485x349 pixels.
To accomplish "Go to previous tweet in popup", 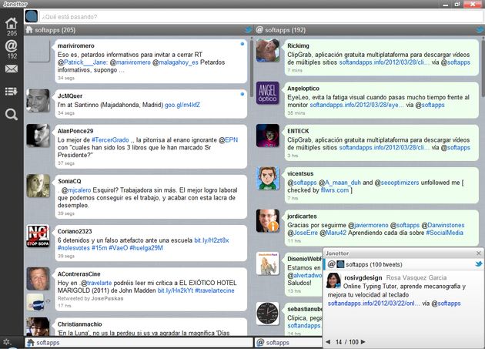I will 328,342.
